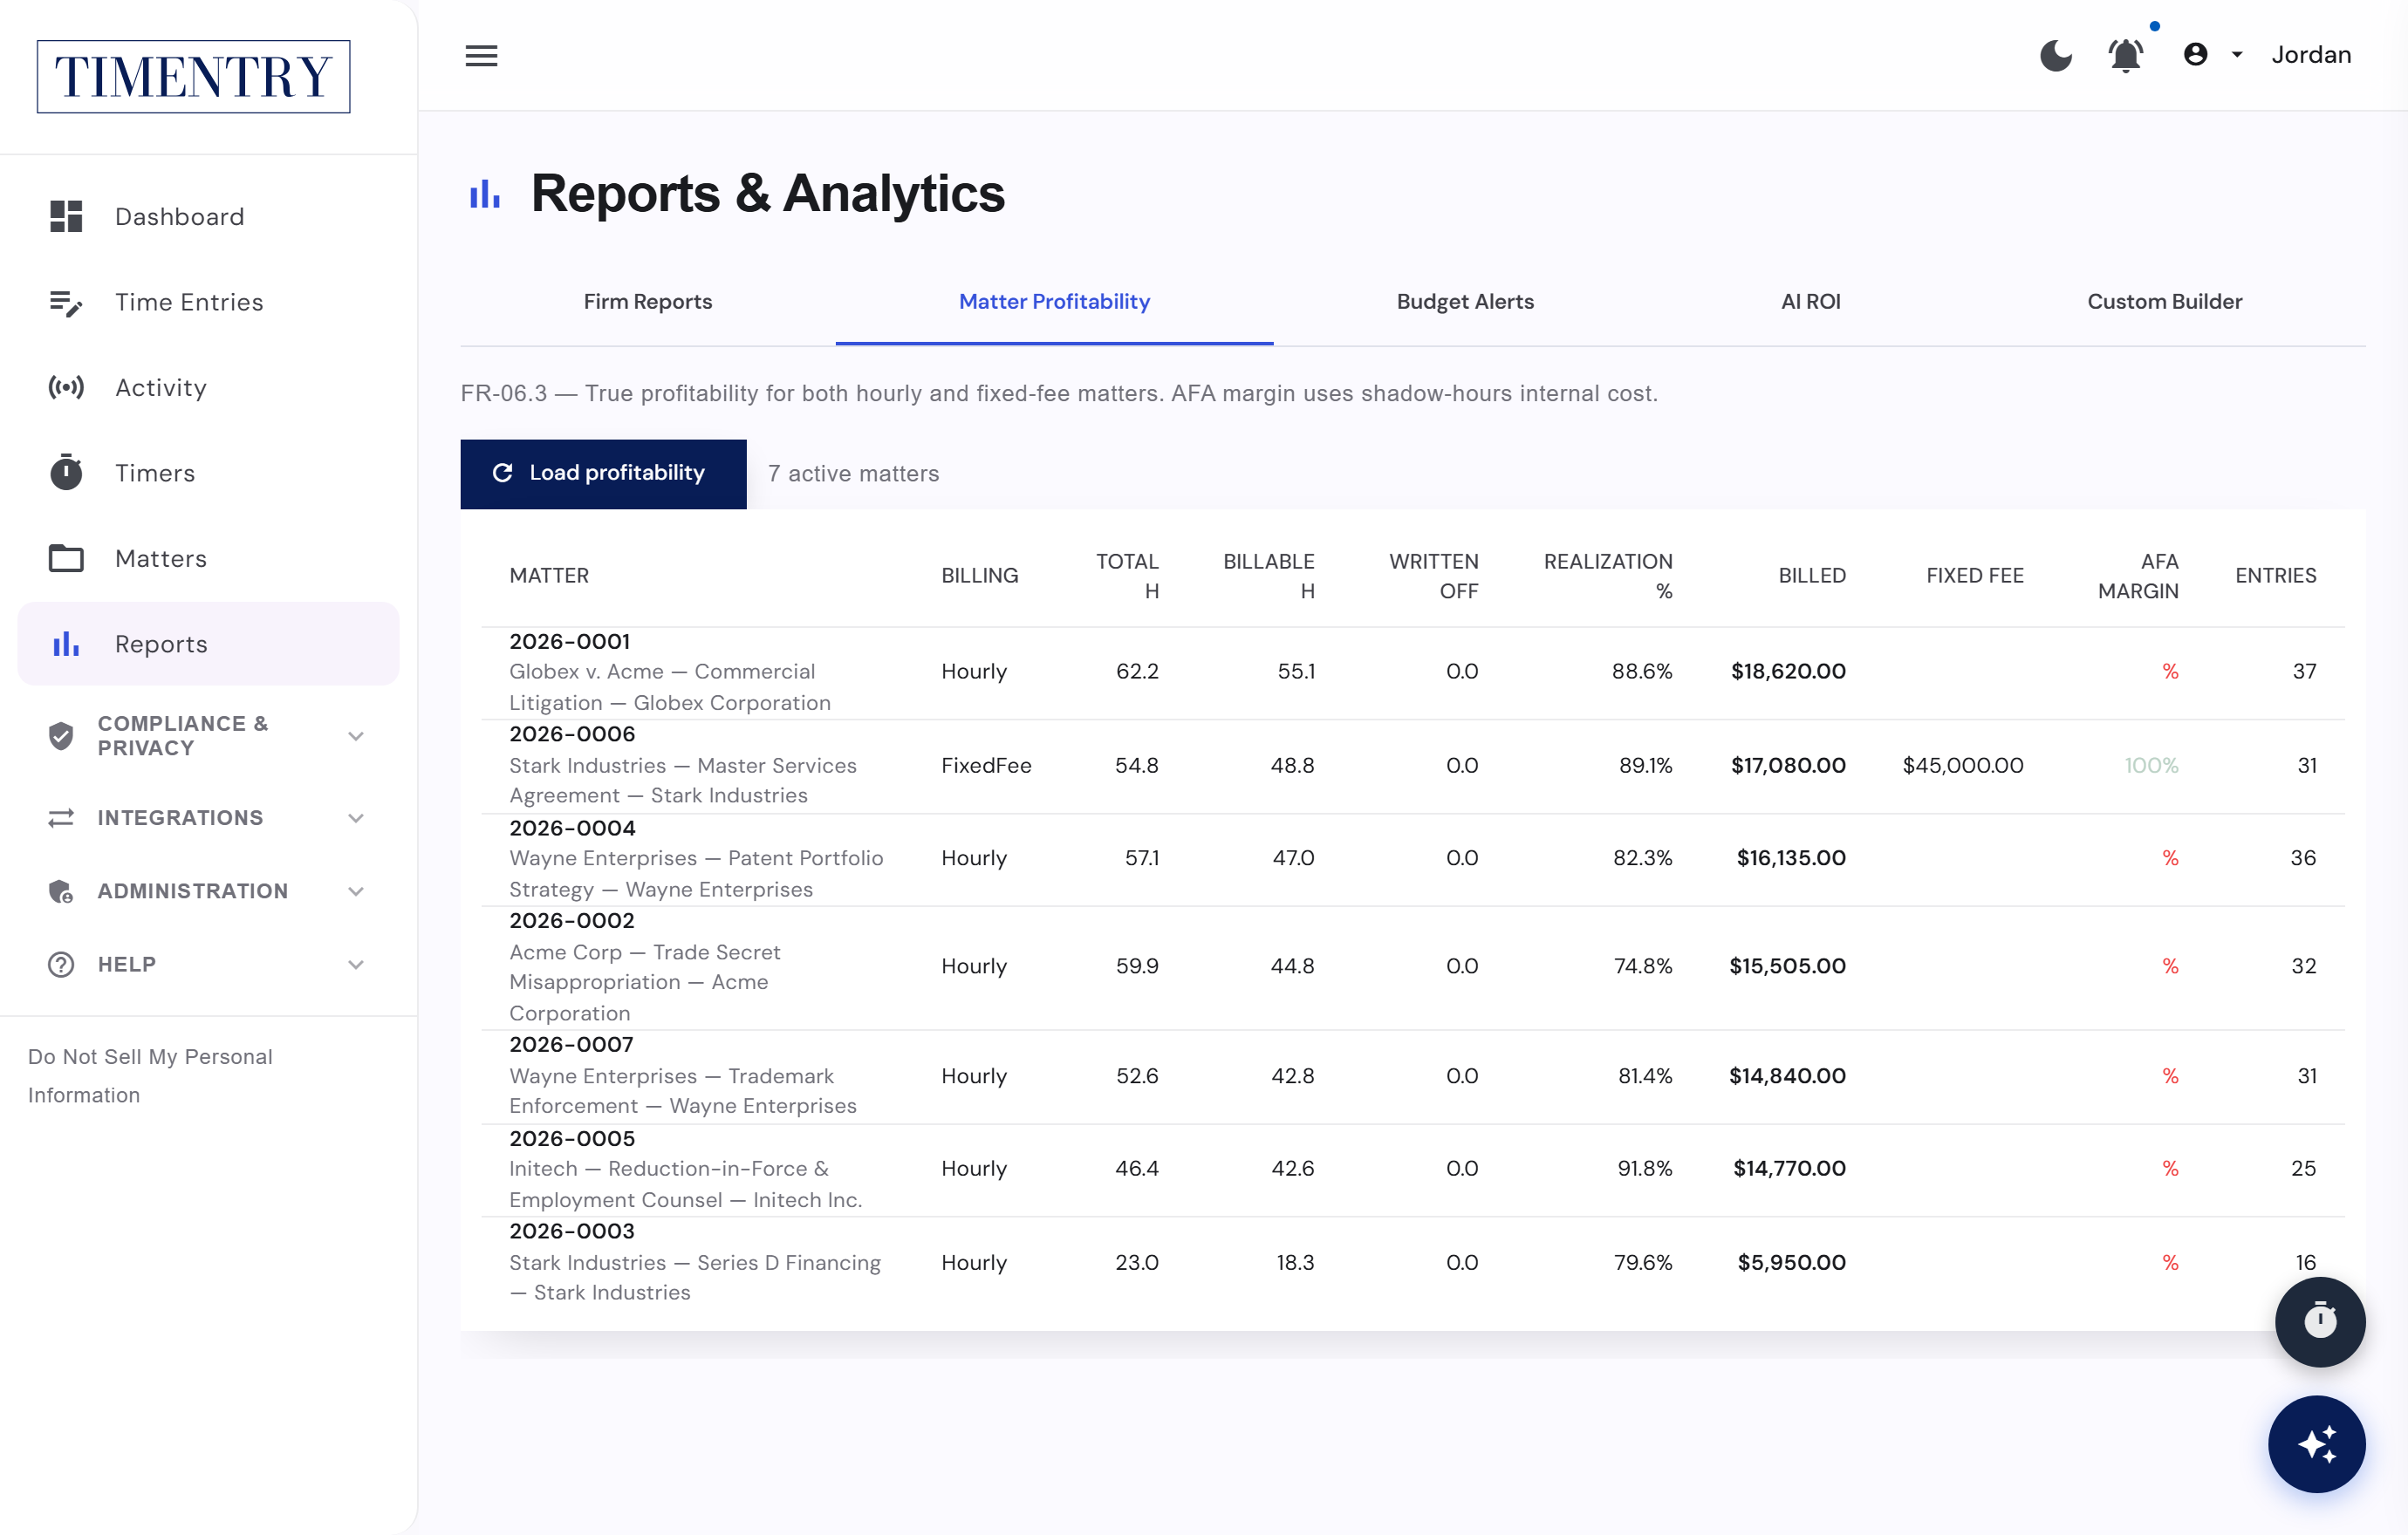
Task: Click billed amount $18,620.00
Action: 1788,671
